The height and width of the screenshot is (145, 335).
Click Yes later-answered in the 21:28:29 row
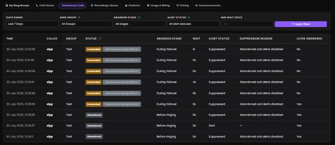click(x=299, y=104)
